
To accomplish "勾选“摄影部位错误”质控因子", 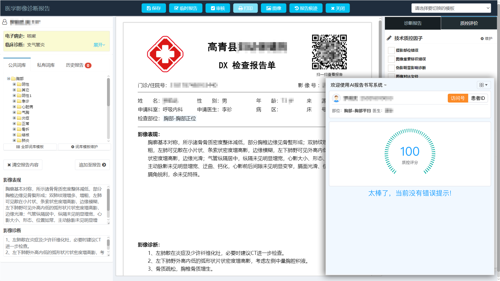I will pyautogui.click(x=391, y=50).
